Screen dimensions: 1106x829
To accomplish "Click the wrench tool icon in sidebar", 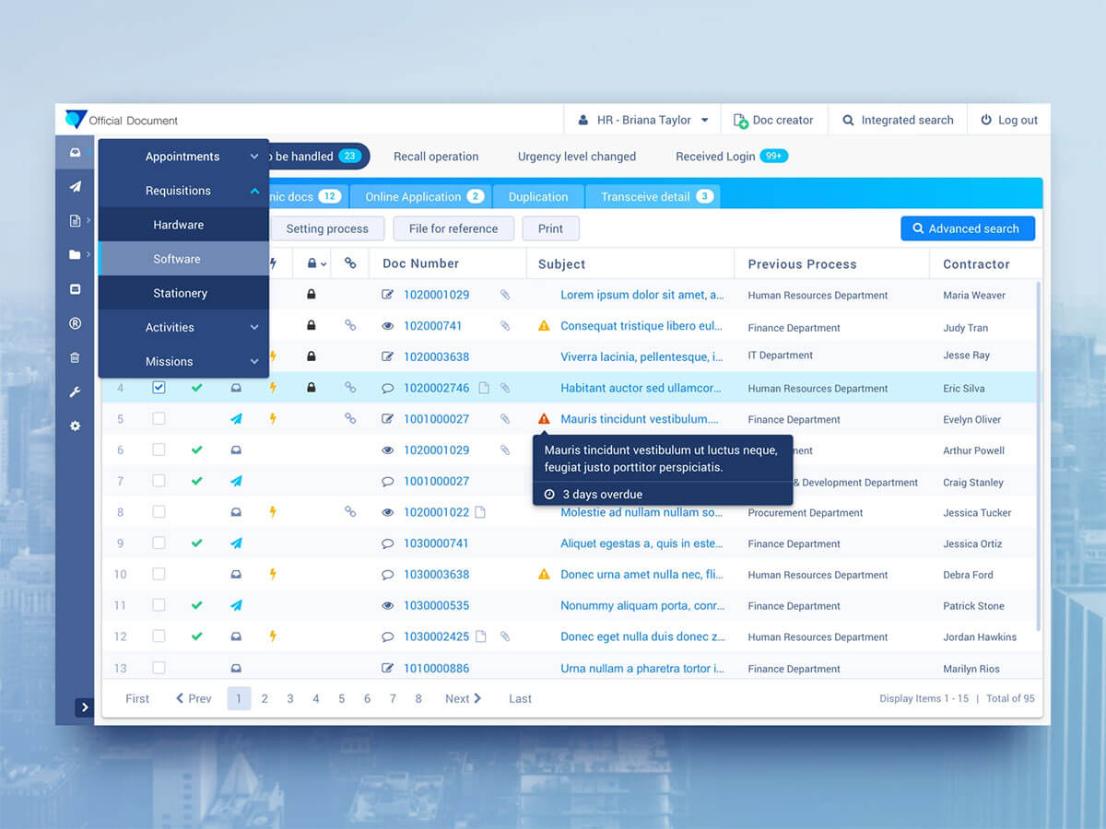I will pyautogui.click(x=75, y=392).
